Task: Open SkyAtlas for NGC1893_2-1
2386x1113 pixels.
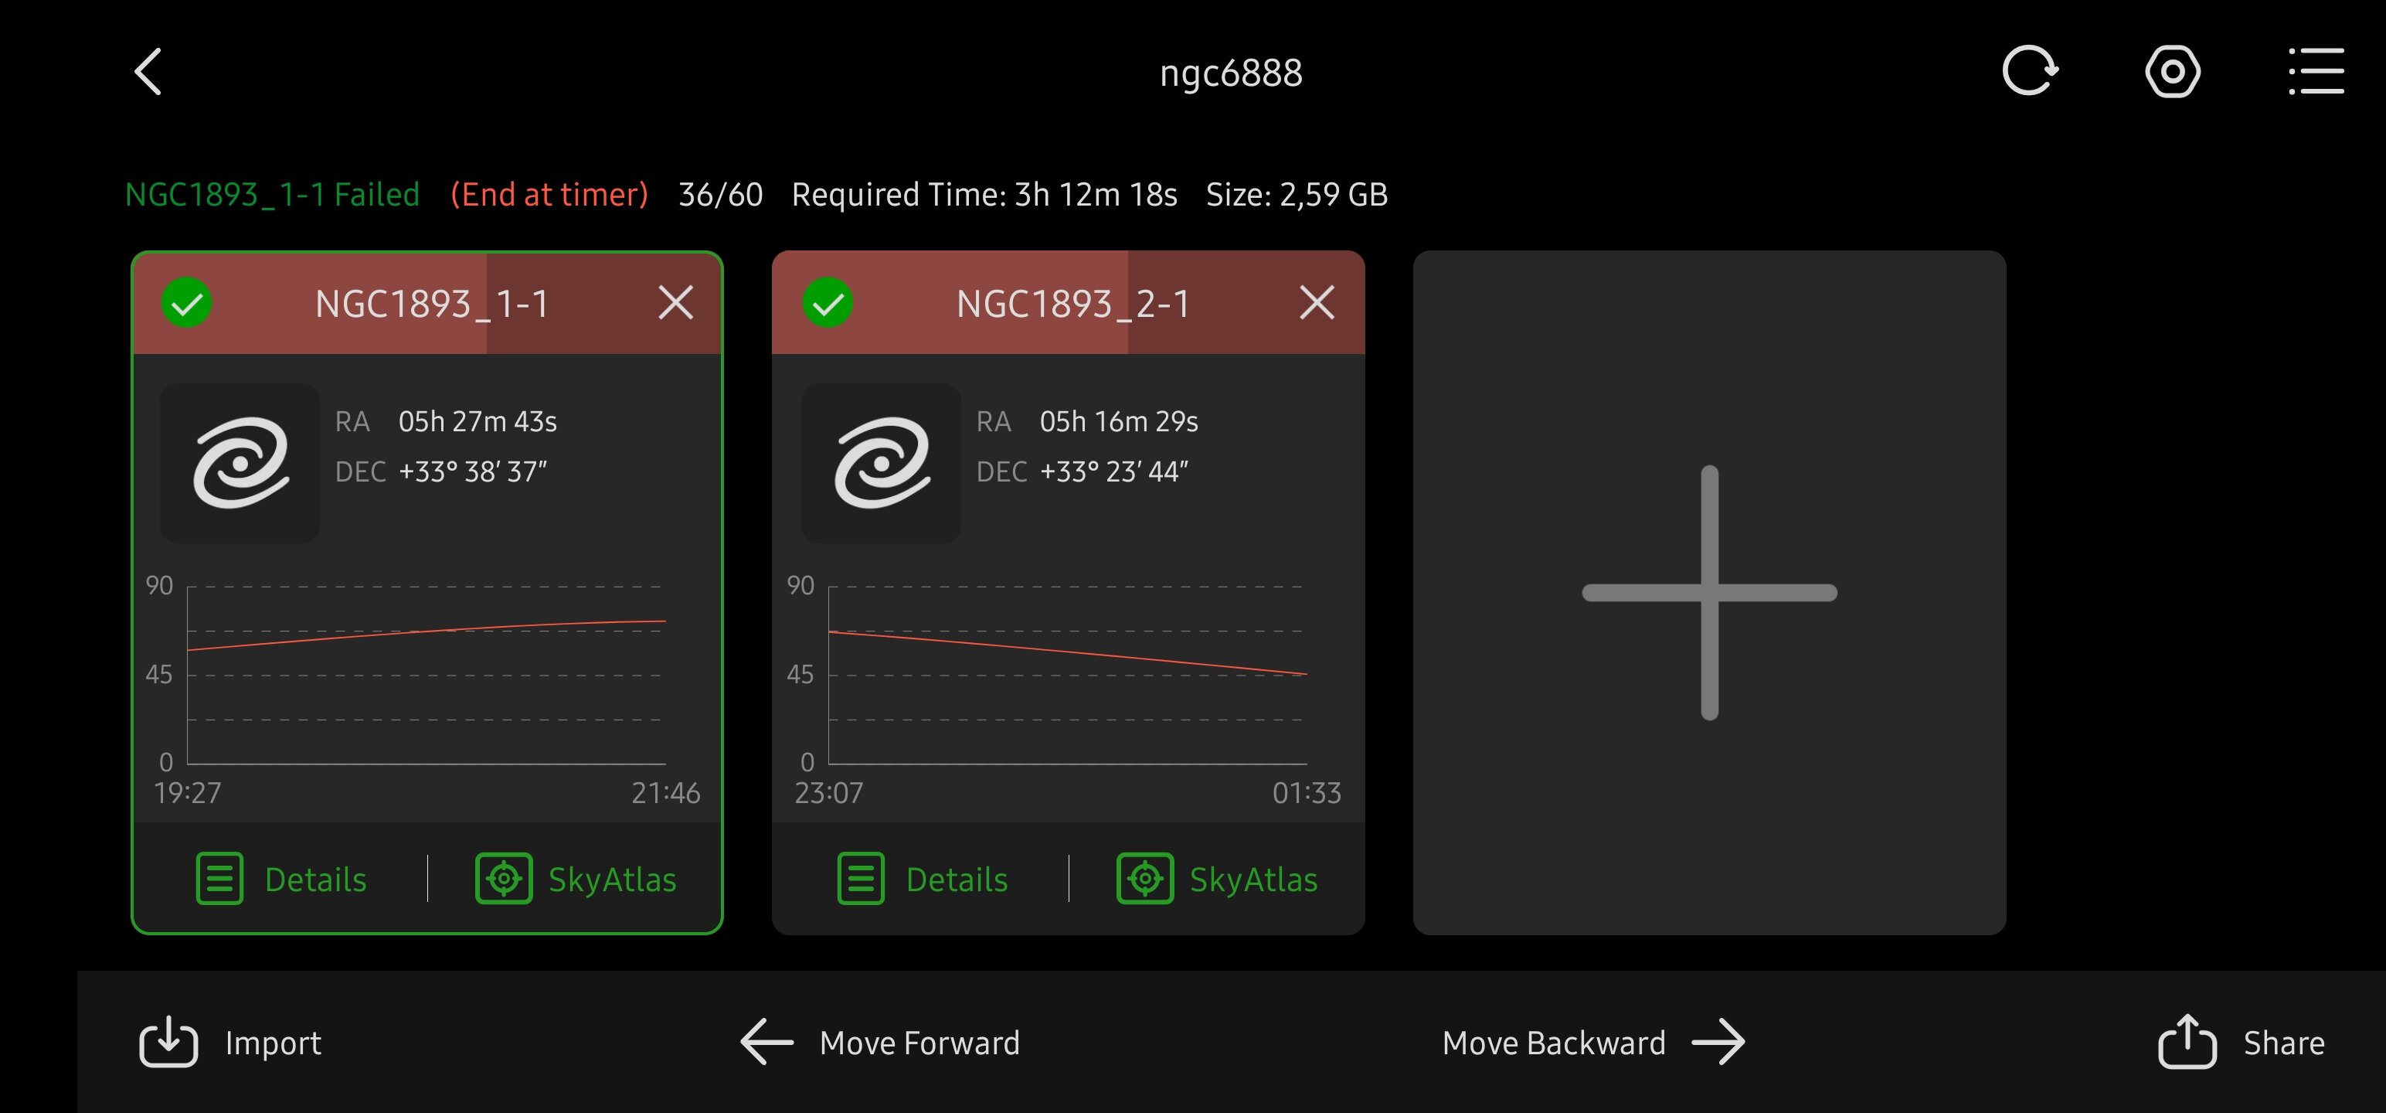Action: 1217,879
